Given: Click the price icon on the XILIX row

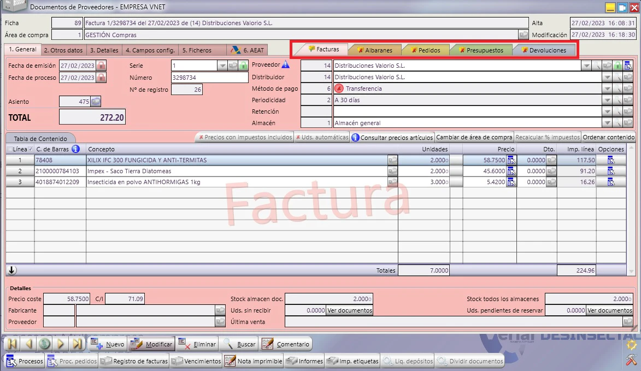Looking at the screenshot, I should coord(511,160).
